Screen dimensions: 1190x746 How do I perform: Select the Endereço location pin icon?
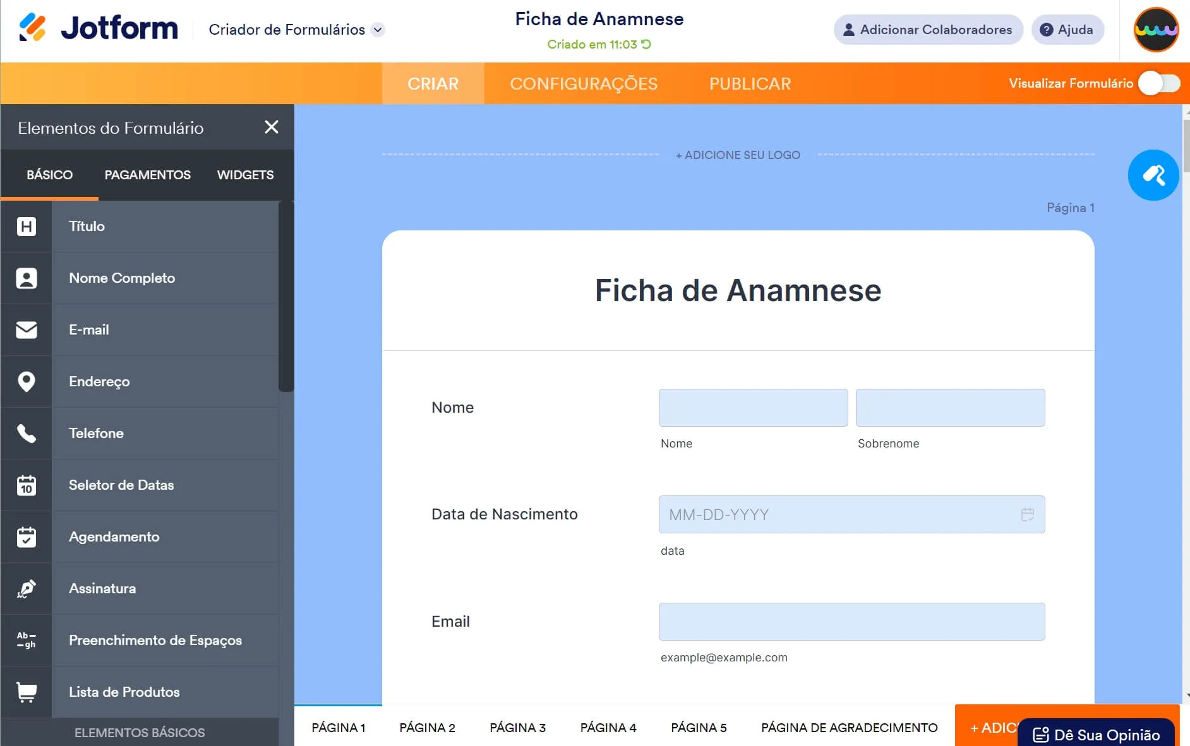point(26,381)
